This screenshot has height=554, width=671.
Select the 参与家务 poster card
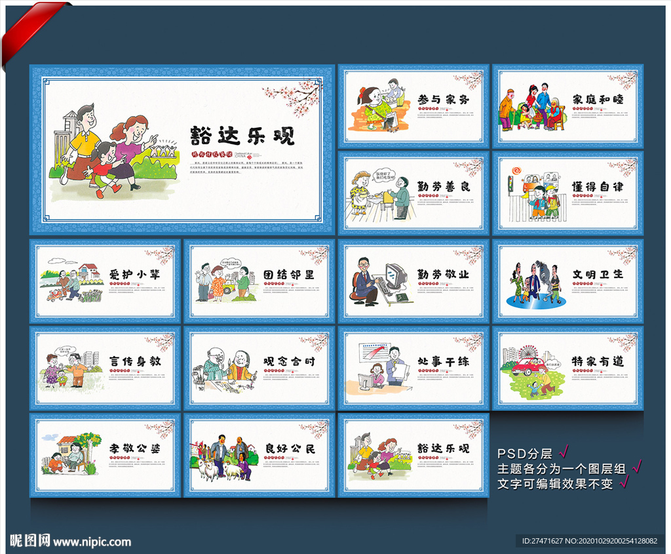413,107
